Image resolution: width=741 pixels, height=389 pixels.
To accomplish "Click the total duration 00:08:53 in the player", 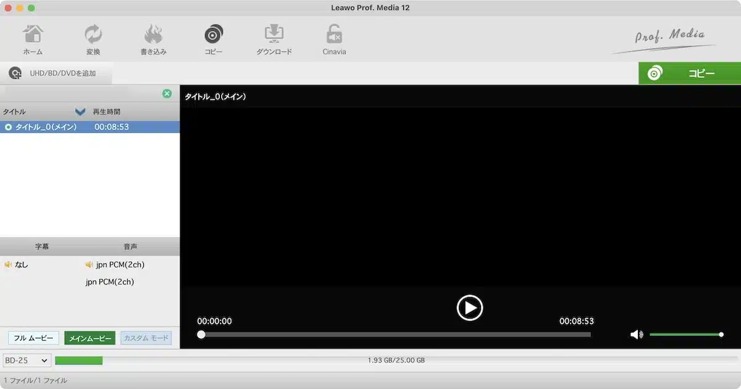I will 576,321.
